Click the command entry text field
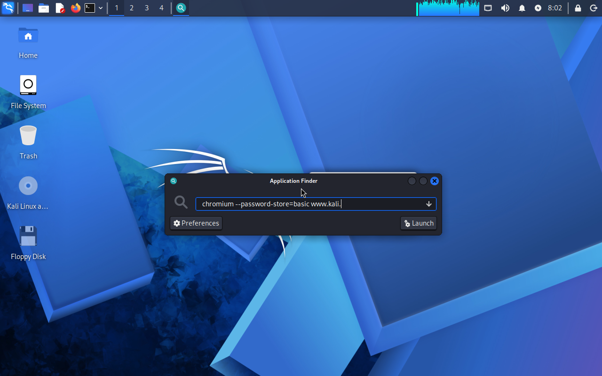Viewport: 602px width, 376px height. [310, 204]
